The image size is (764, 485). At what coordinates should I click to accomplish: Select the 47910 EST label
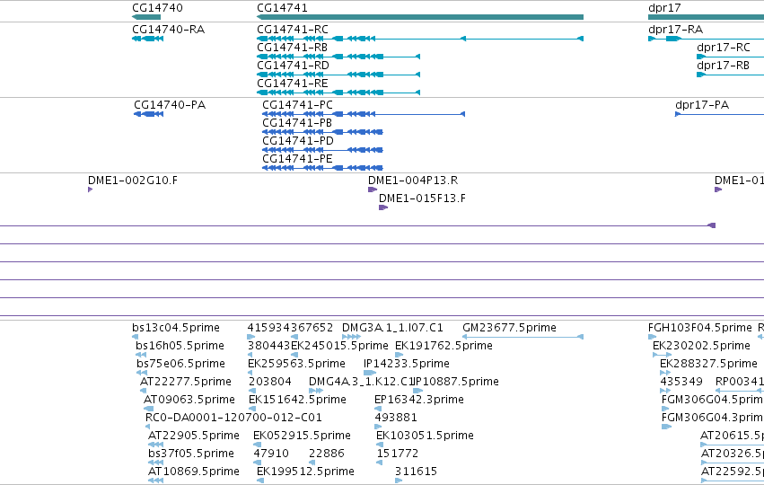coord(271,454)
